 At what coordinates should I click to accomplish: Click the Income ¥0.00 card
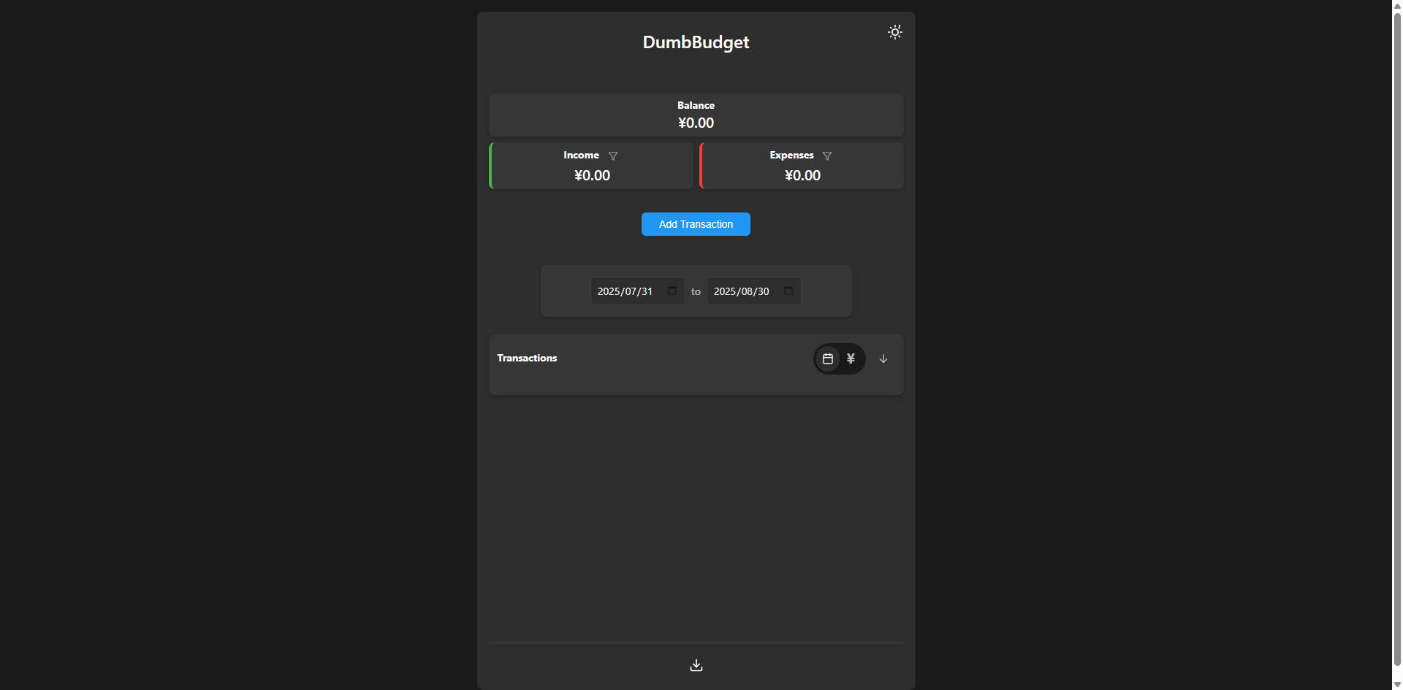pos(591,166)
